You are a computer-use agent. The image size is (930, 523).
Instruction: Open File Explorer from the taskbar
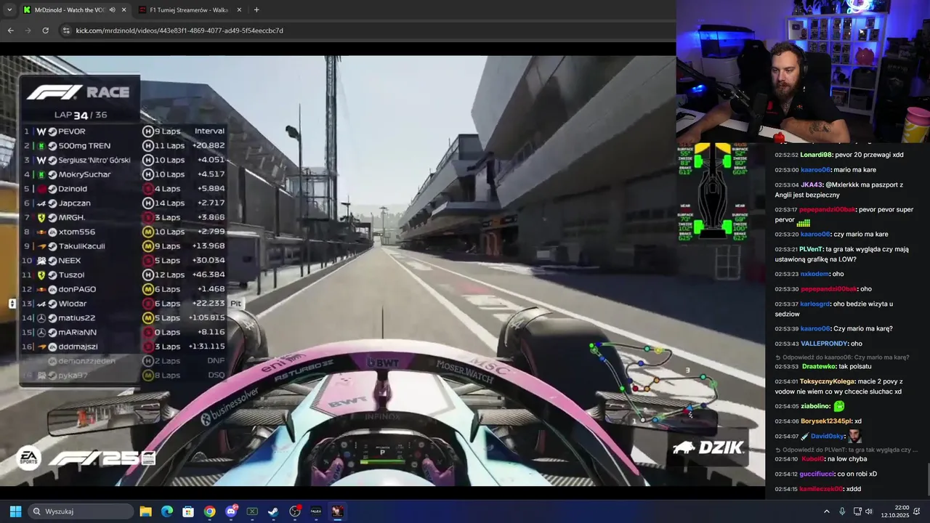pos(145,511)
